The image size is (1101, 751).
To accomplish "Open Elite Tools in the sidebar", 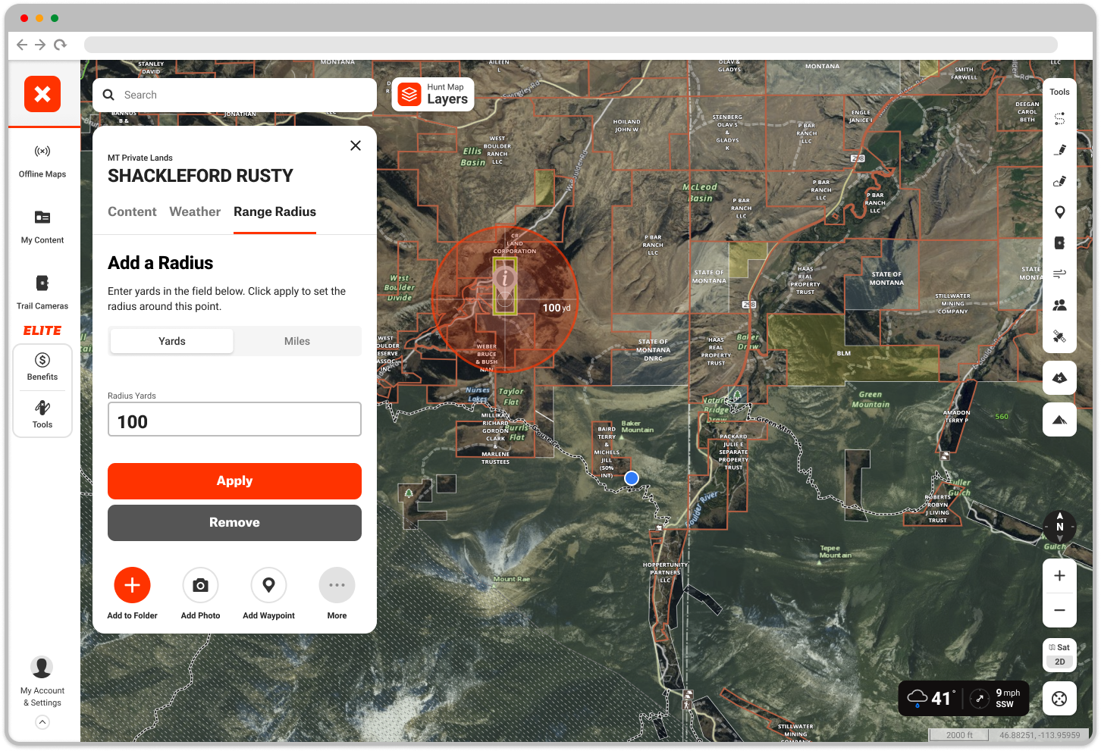I will click(x=42, y=415).
